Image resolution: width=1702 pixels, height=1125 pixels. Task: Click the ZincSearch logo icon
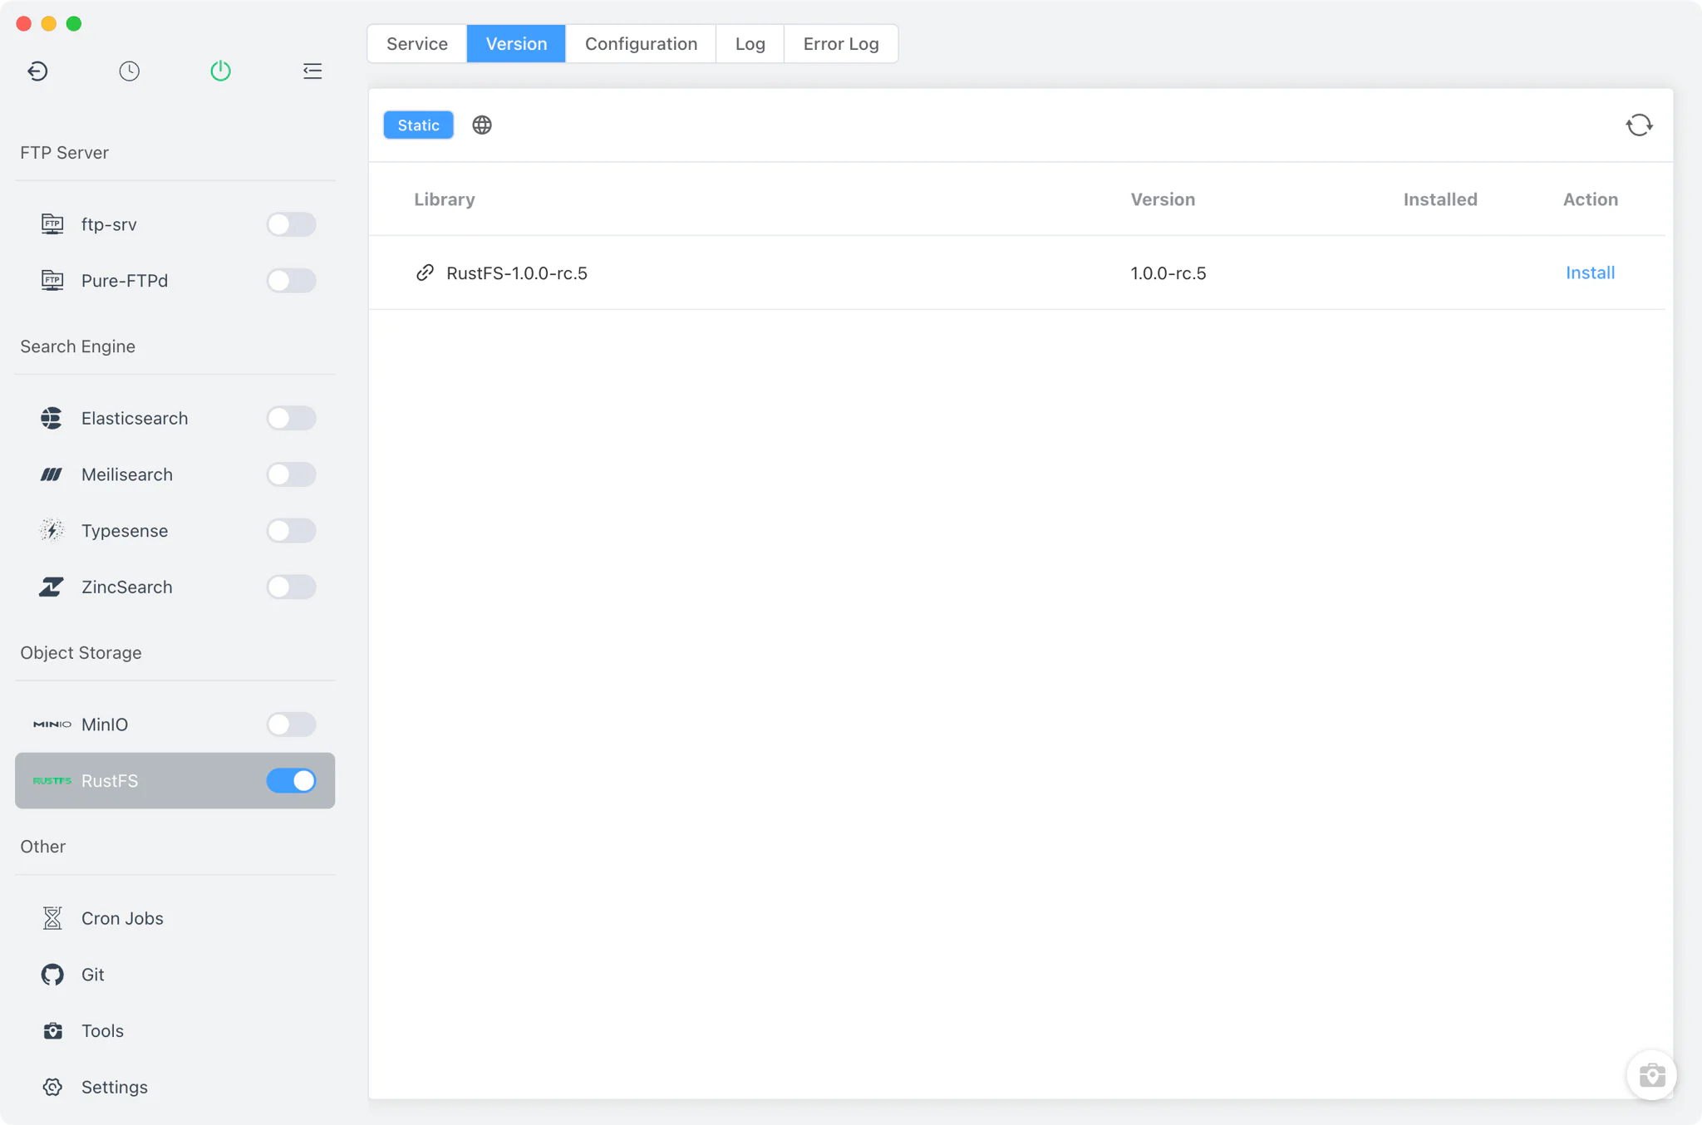[x=52, y=587]
